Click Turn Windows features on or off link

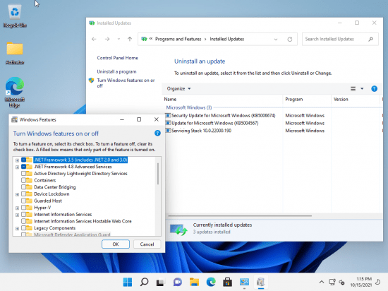point(126,83)
